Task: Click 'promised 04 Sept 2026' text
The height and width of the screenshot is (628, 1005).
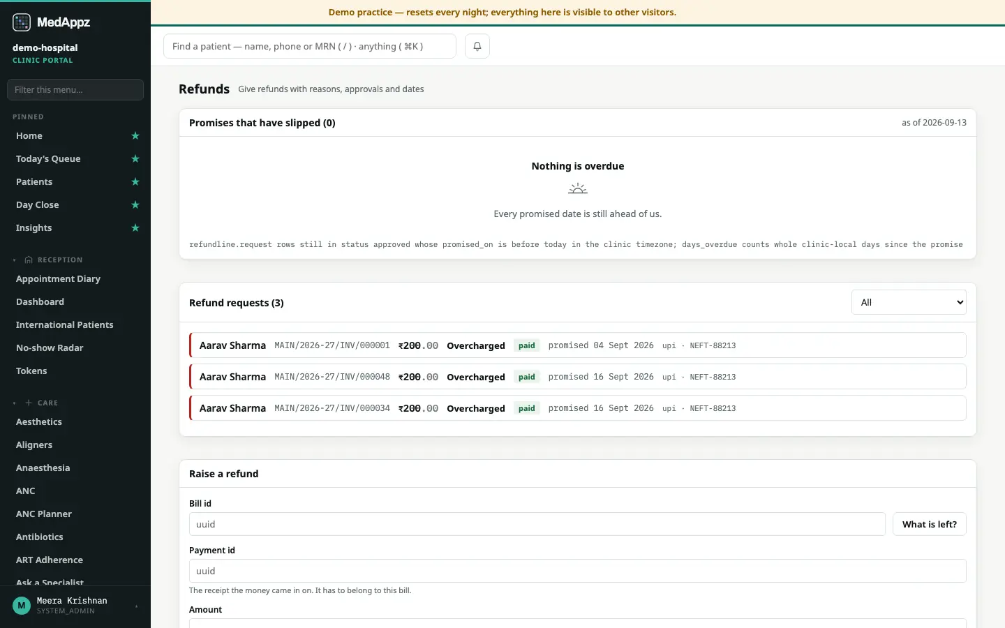Action: click(x=601, y=345)
